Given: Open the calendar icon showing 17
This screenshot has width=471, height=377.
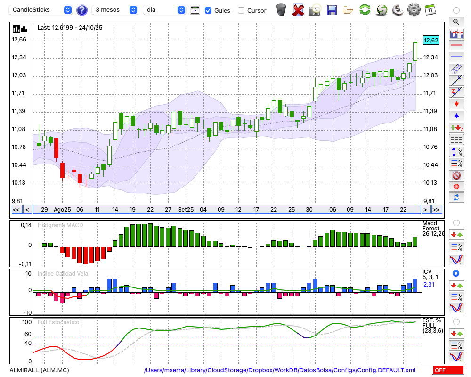Looking at the screenshot, I should coord(430,10).
